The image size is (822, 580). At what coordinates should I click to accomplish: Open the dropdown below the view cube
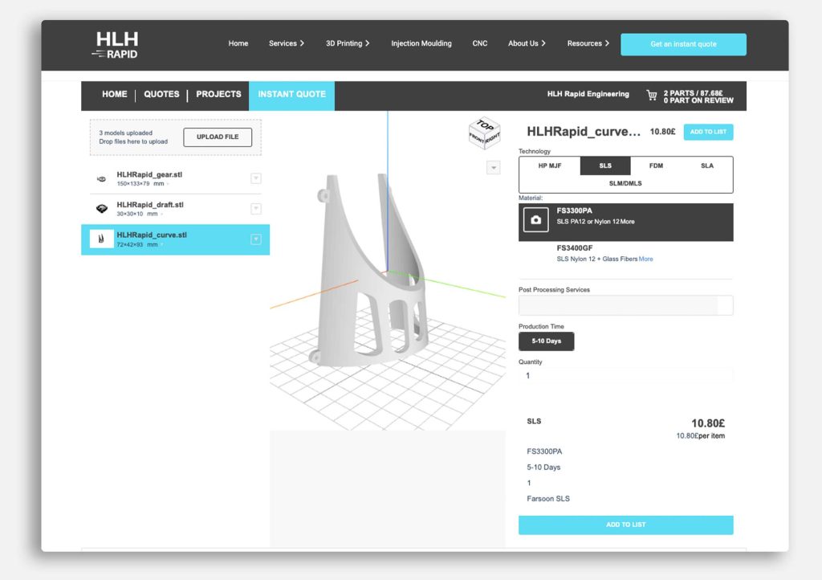[493, 168]
